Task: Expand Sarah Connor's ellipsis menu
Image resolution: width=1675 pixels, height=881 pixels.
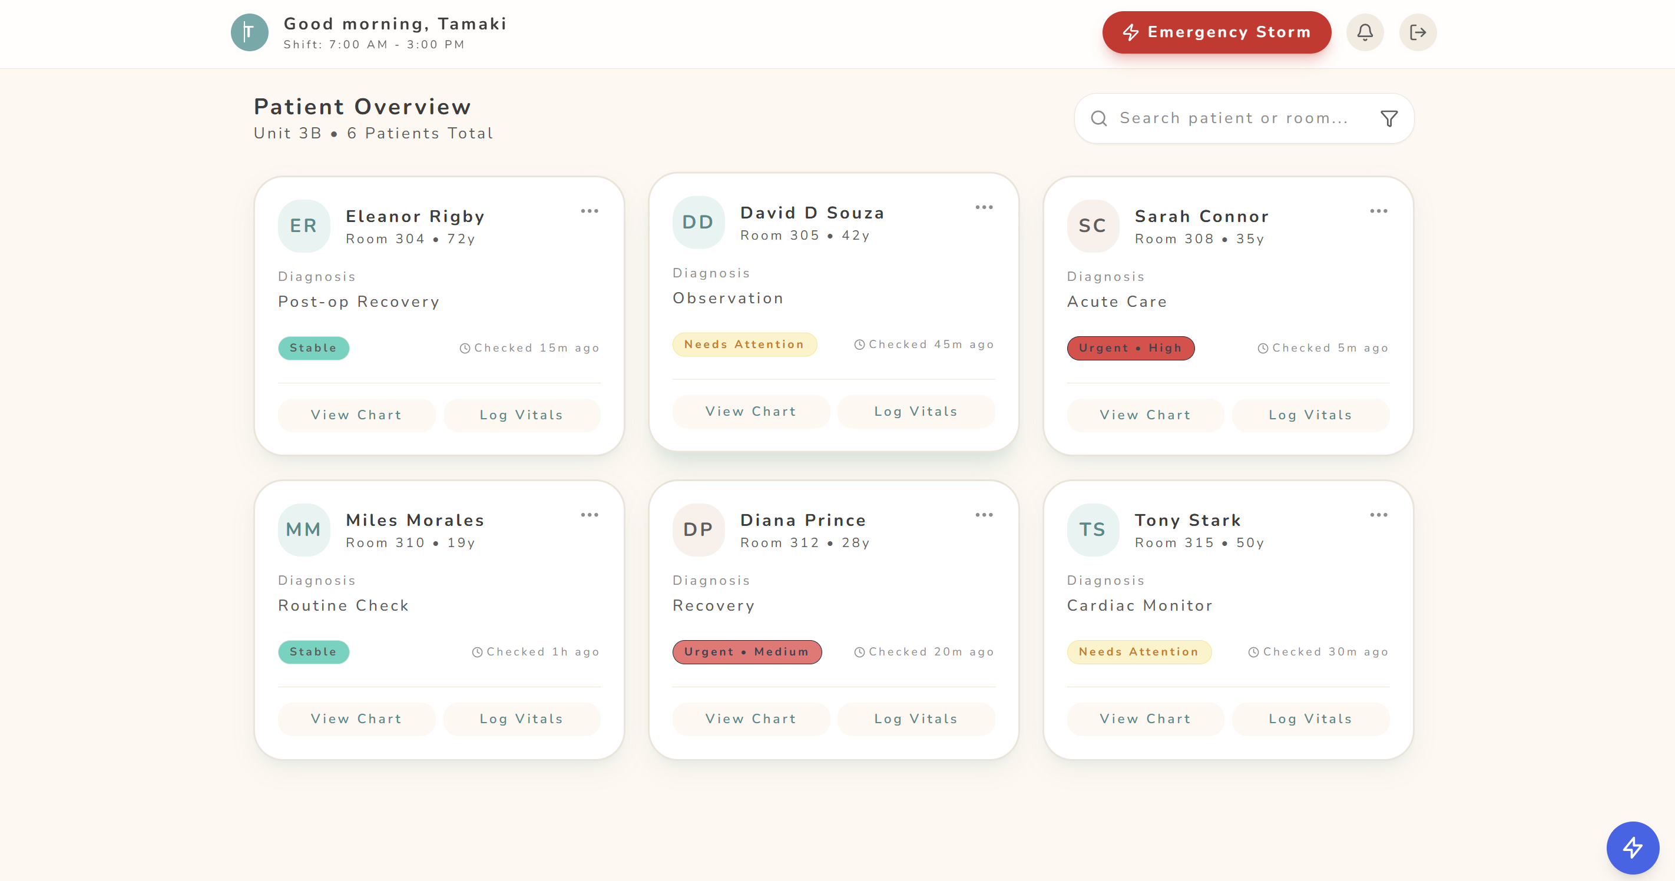Action: 1378,211
